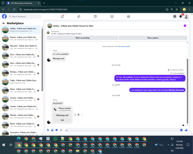Open the View buyer profile link
The width and height of the screenshot is (193, 154).
click(x=124, y=47)
